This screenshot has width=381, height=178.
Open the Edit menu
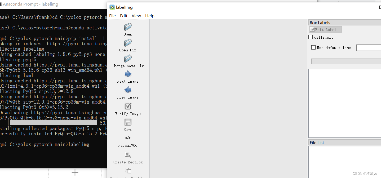[x=124, y=16]
